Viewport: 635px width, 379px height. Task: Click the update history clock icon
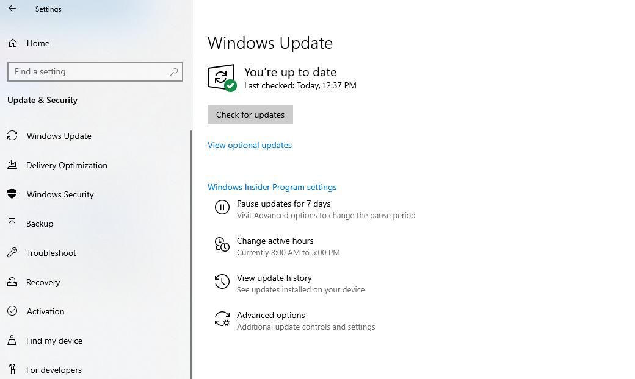tap(222, 282)
